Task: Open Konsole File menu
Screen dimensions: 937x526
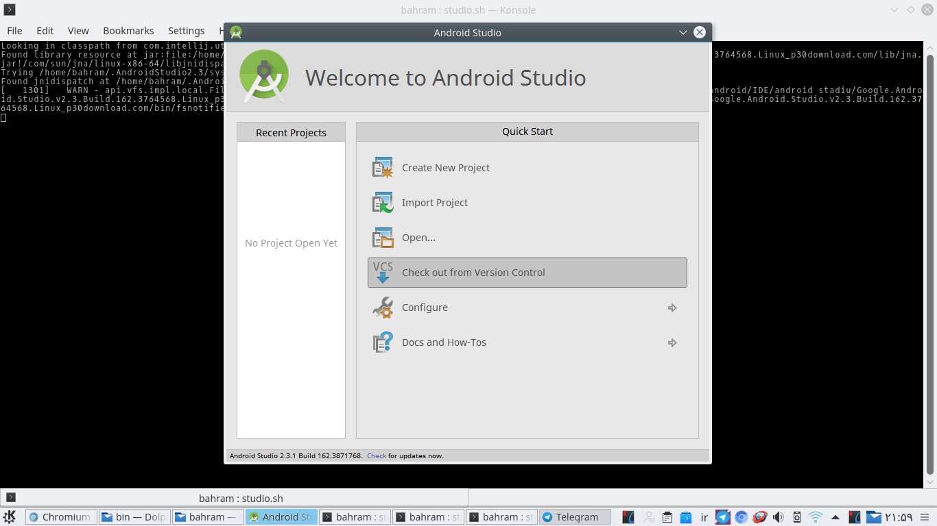Action: (14, 31)
